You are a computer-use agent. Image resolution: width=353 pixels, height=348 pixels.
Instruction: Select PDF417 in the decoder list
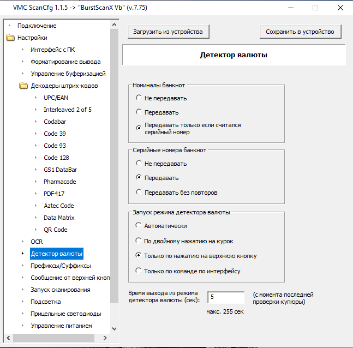(x=55, y=194)
